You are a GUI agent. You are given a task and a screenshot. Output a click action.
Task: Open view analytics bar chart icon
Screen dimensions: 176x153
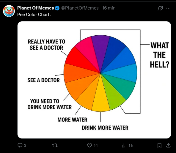(124, 145)
